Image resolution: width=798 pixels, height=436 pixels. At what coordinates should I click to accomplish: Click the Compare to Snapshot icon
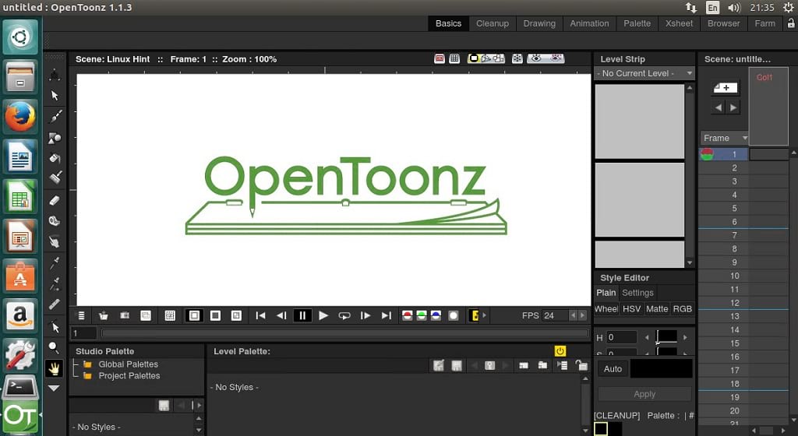[x=146, y=315]
